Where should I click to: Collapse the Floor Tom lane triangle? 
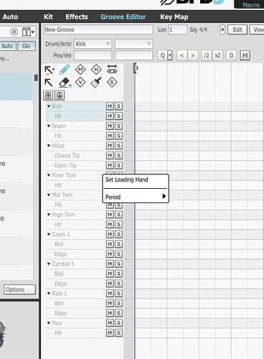tap(49, 175)
